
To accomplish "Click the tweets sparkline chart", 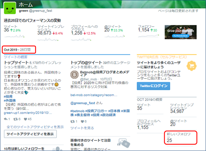I will (14, 36).
